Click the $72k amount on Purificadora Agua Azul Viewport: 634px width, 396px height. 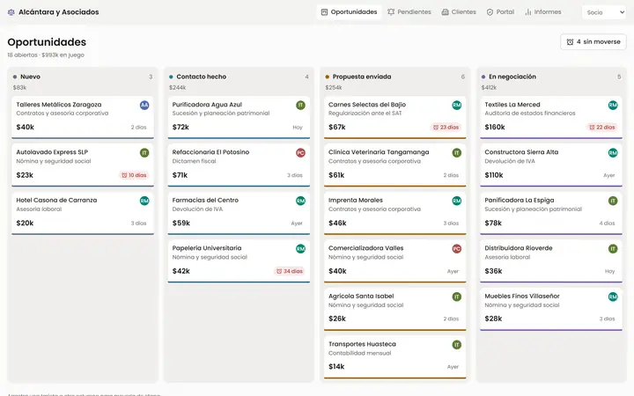pos(181,127)
